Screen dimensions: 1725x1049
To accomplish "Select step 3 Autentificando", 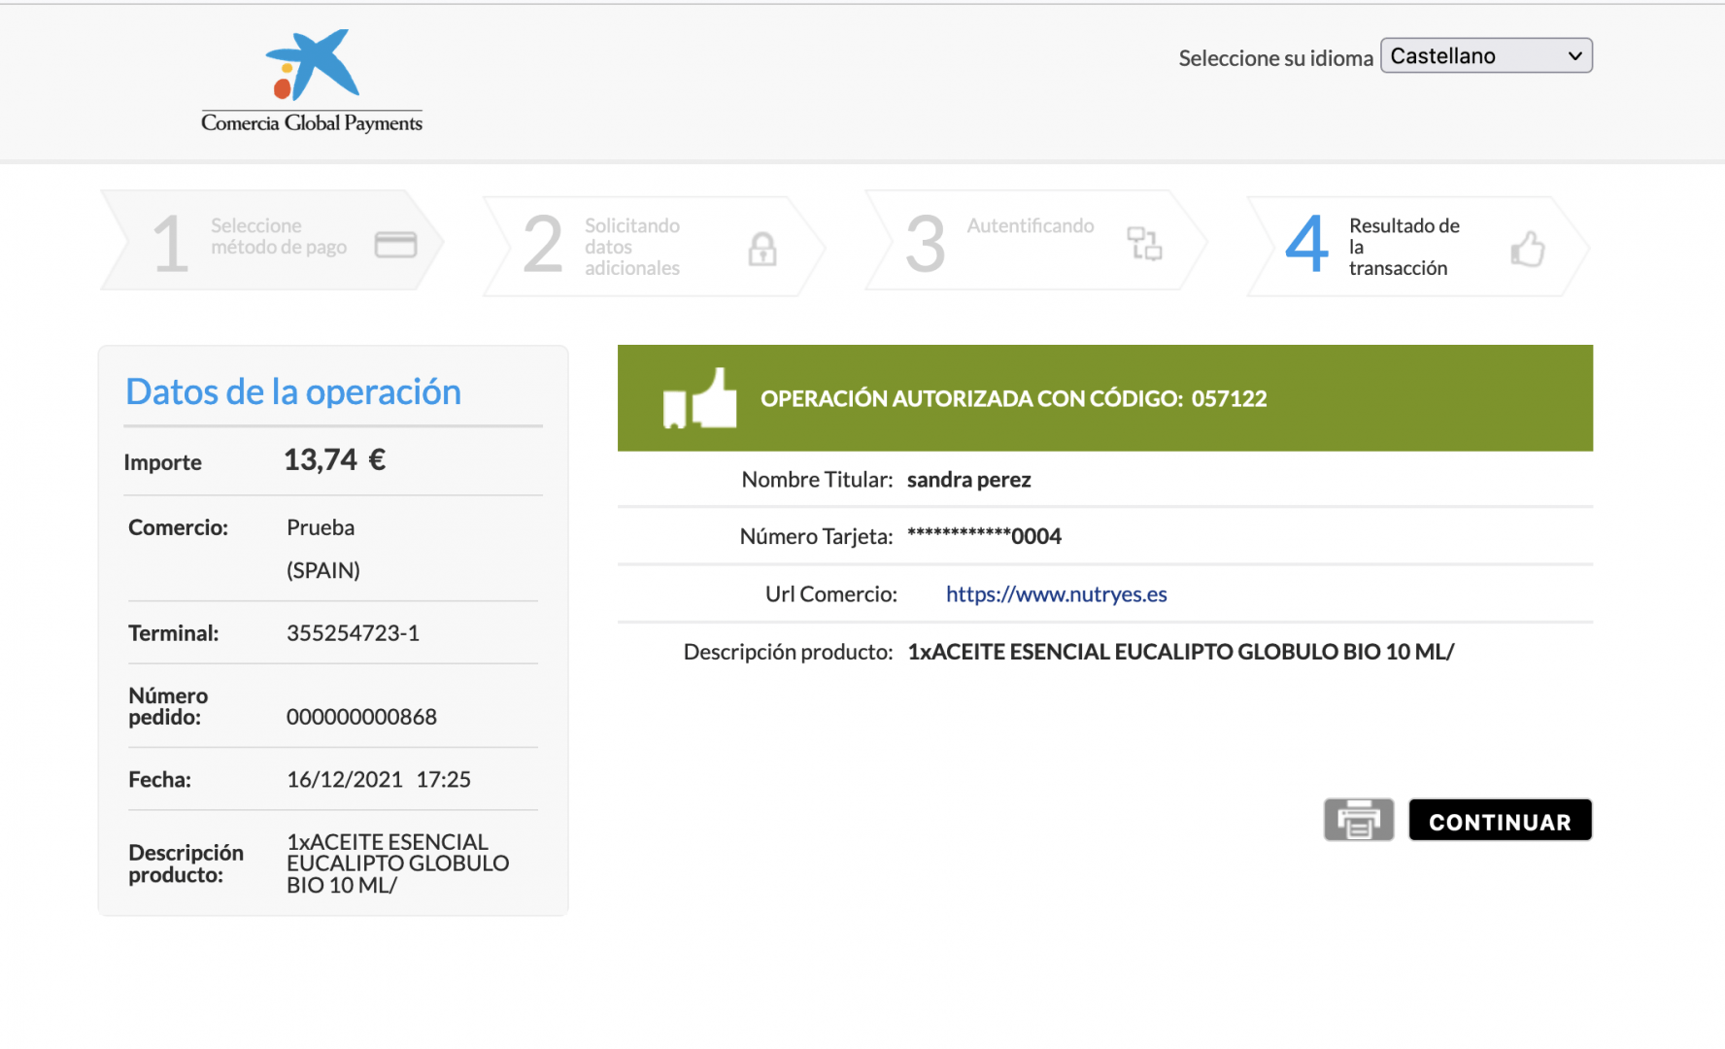I will pos(1035,241).
